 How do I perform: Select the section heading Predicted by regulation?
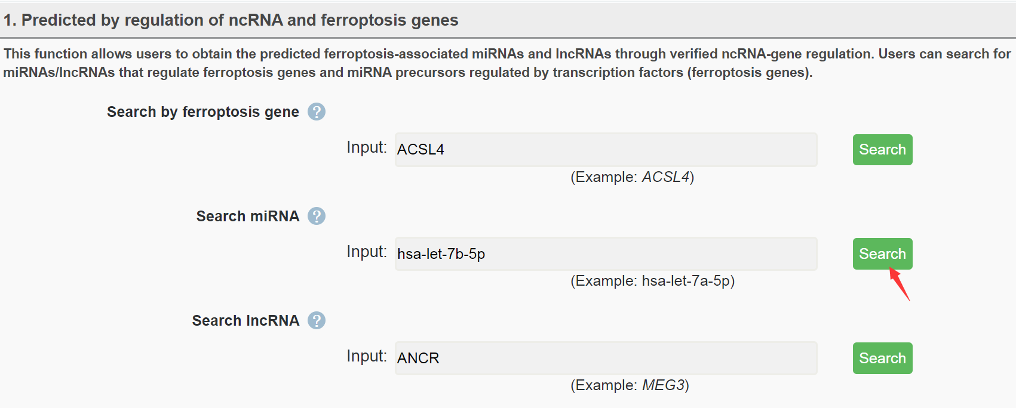tap(231, 20)
